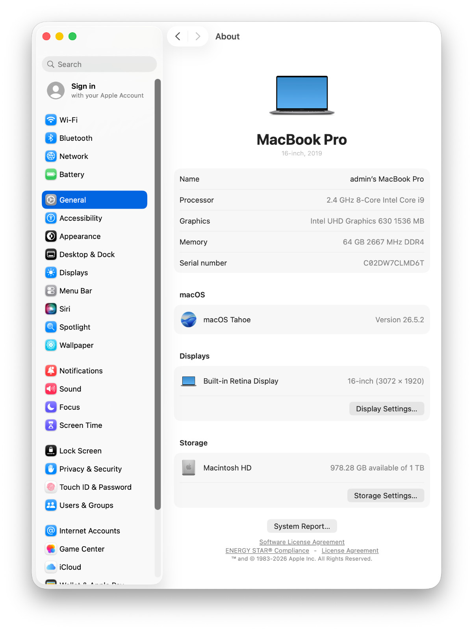The width and height of the screenshot is (473, 631).
Task: Click the sidebar Search field
Action: coord(99,64)
